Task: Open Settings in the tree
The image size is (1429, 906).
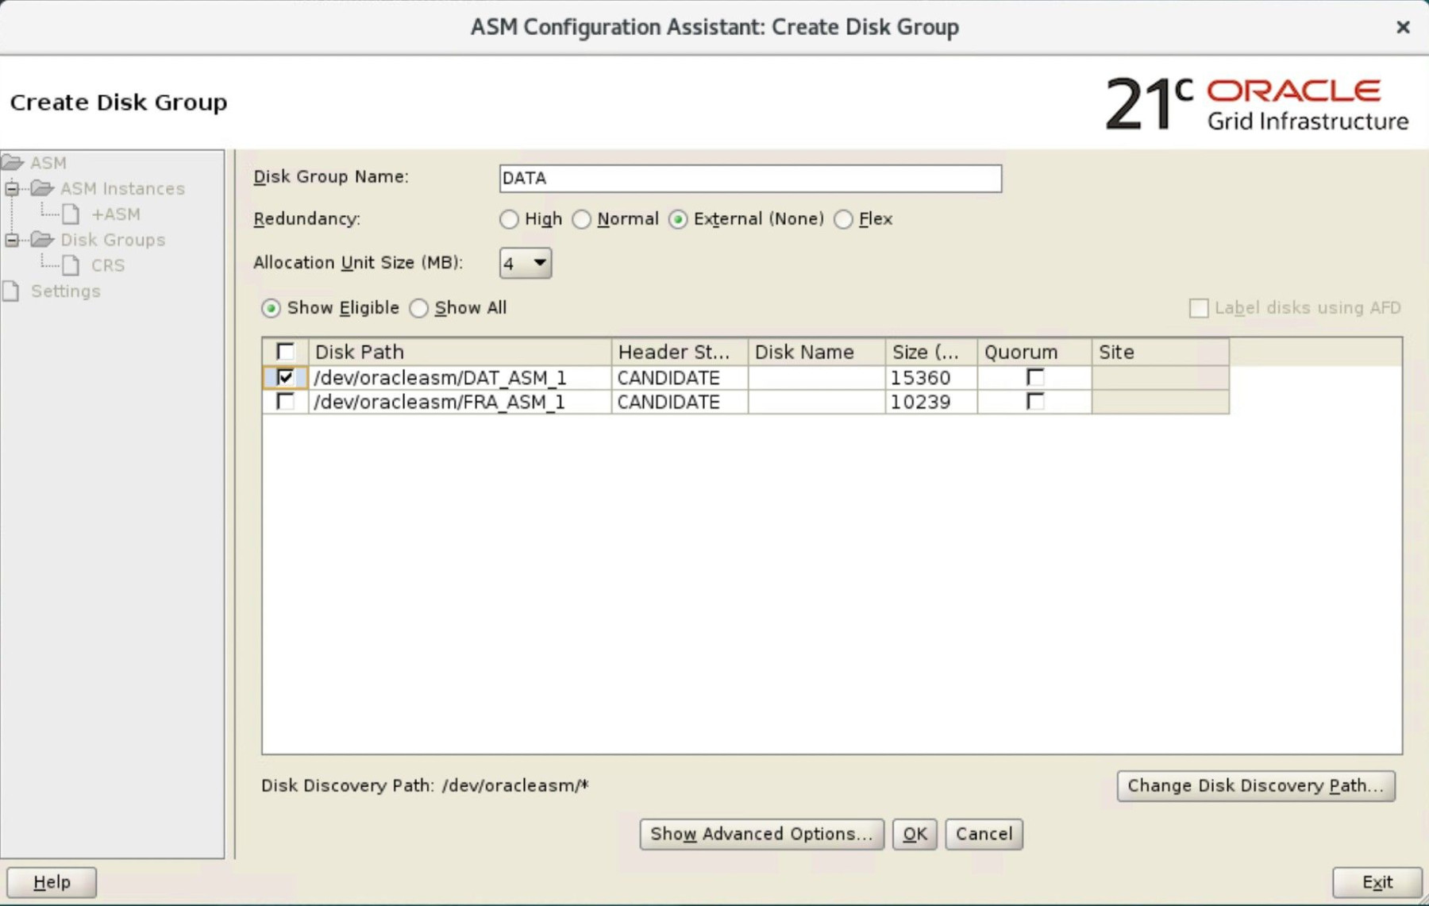Action: pyautogui.click(x=66, y=291)
